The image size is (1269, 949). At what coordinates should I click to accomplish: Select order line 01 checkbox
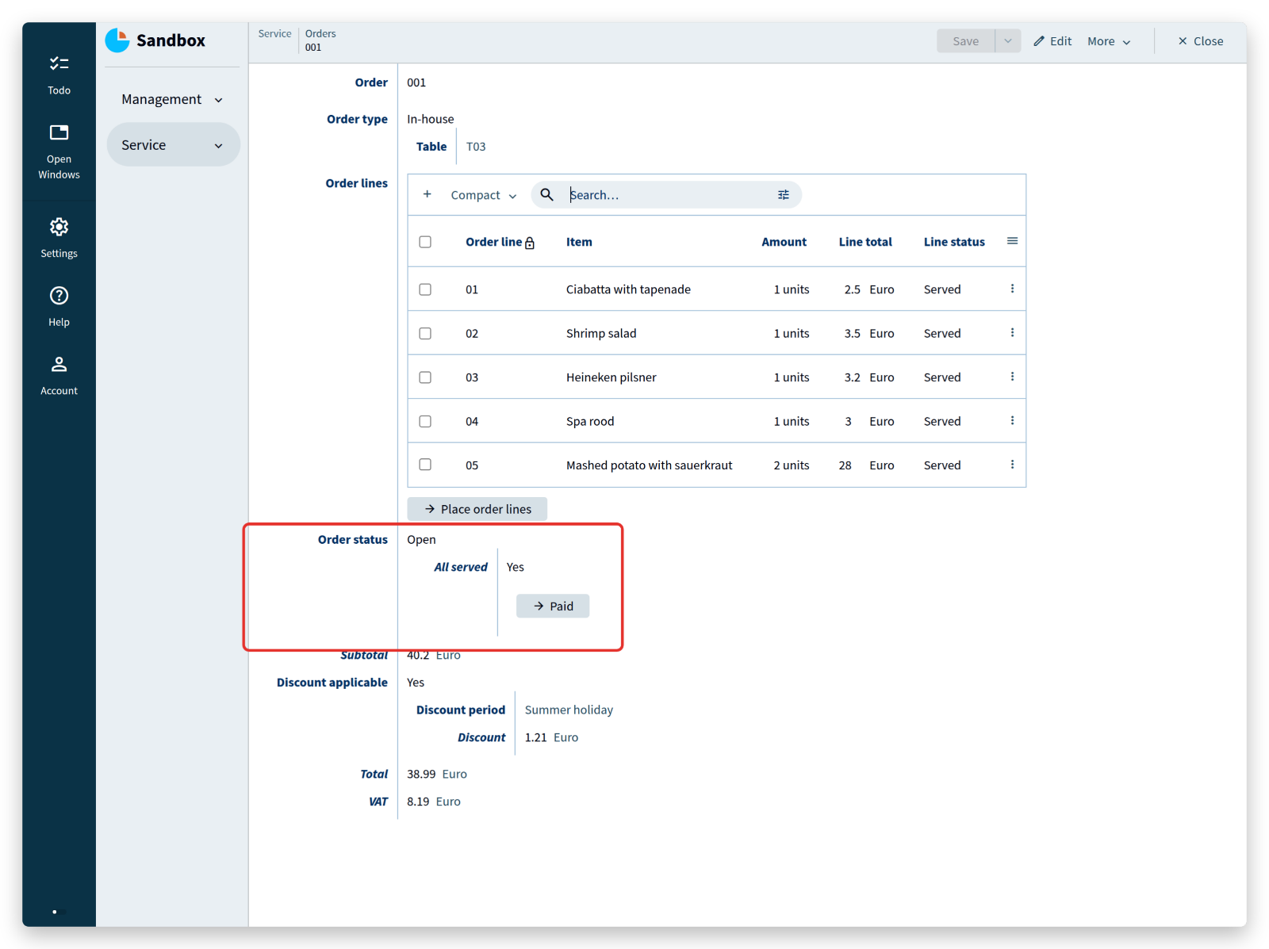tap(425, 289)
